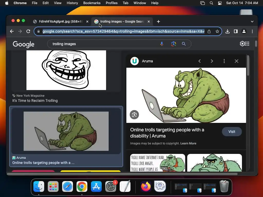Click the lock icon in address bar
263x197 pixels.
tap(39, 31)
